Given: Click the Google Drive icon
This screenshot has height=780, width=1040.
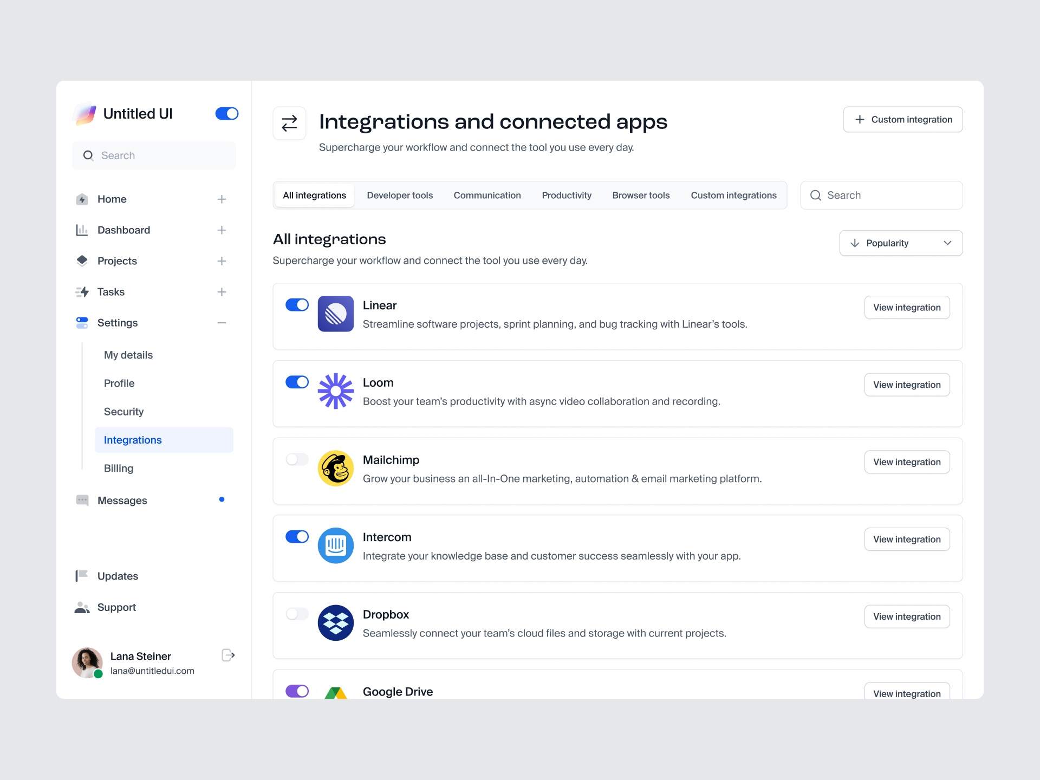Looking at the screenshot, I should (x=335, y=693).
